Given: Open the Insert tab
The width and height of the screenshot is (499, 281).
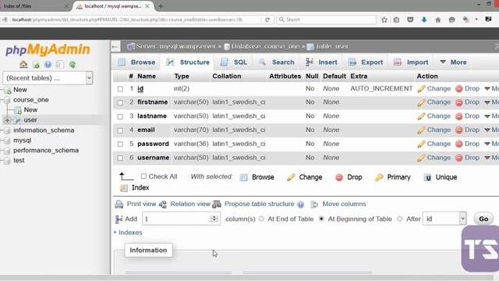Looking at the screenshot, I should point(321,62).
